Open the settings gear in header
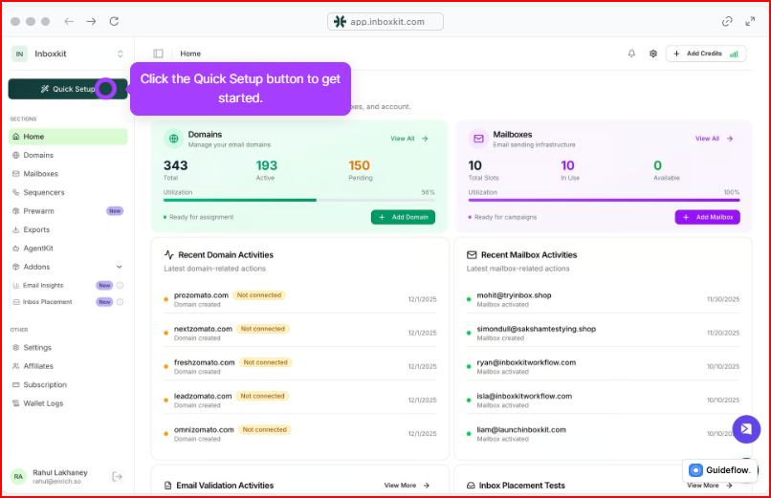Screen dimensions: 771x498 (x=653, y=54)
